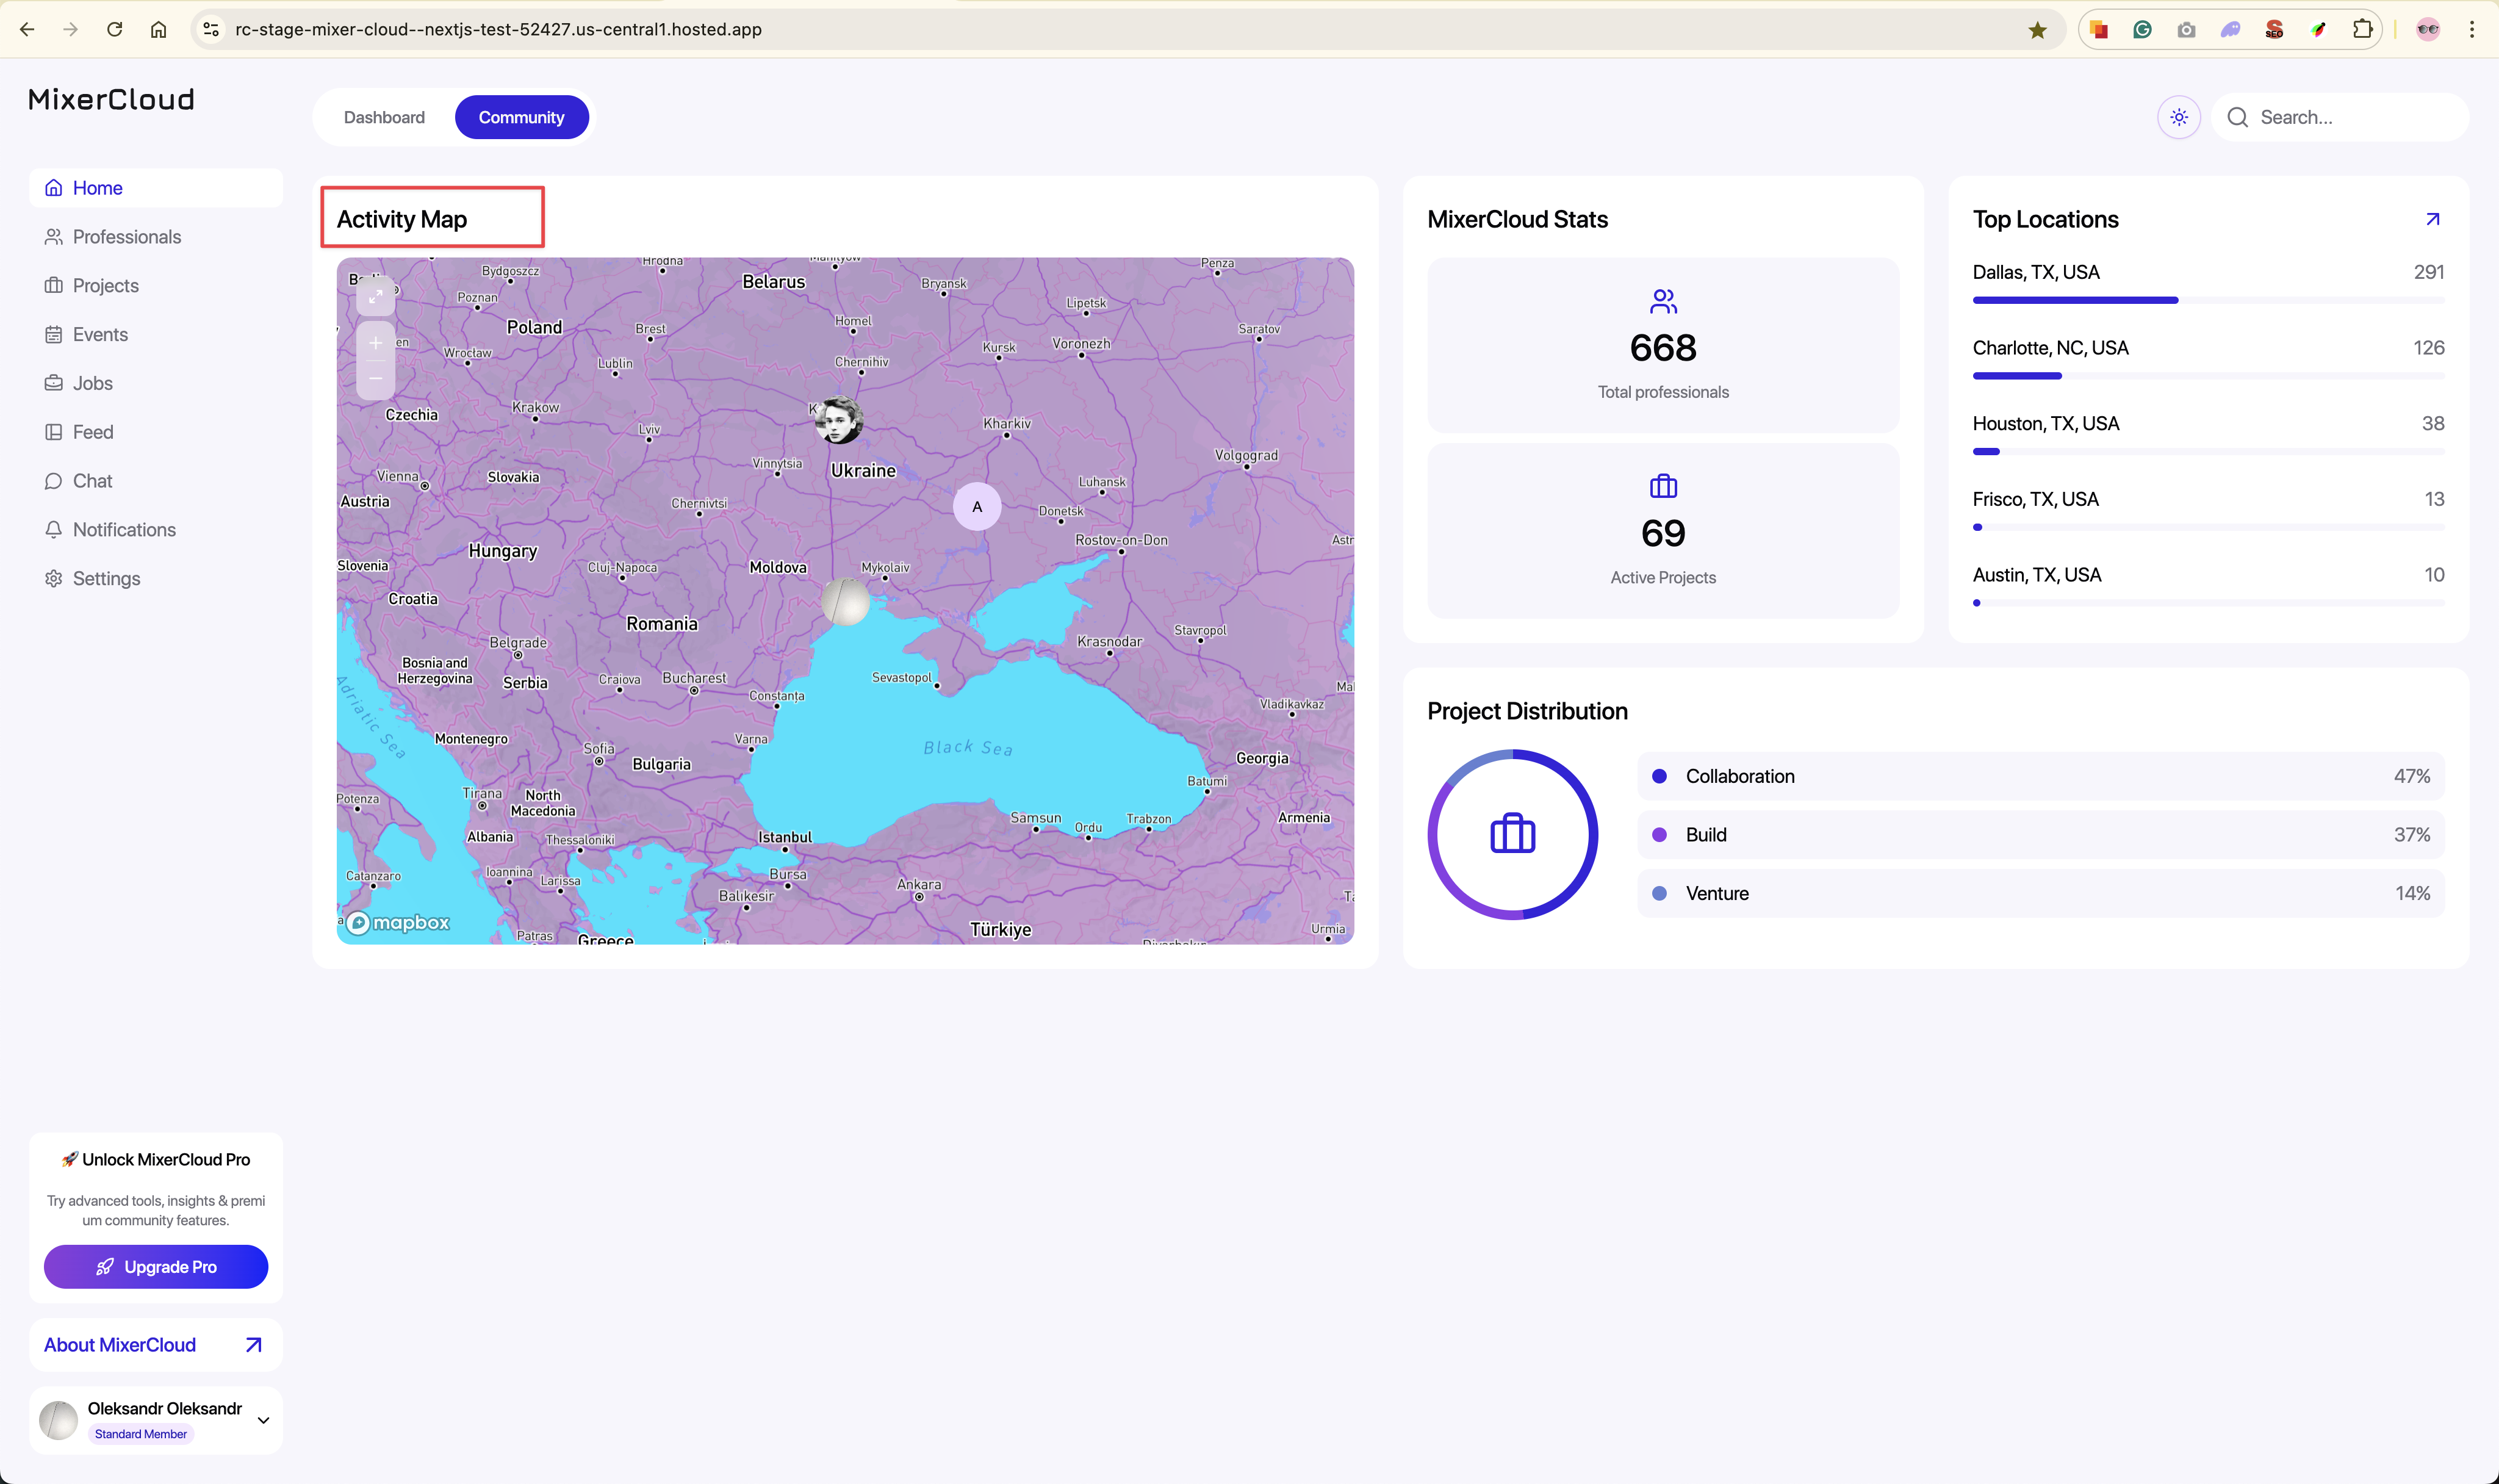Click the Upgrade Pro button
Screen dimensions: 2499x1484
156,1267
